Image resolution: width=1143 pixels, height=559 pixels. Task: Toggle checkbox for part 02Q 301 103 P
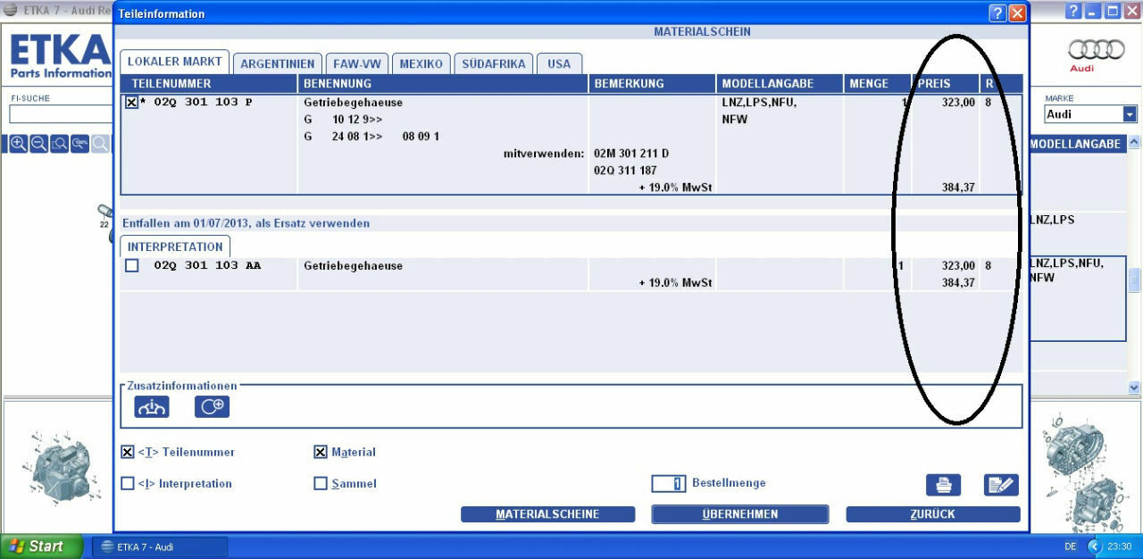point(131,103)
